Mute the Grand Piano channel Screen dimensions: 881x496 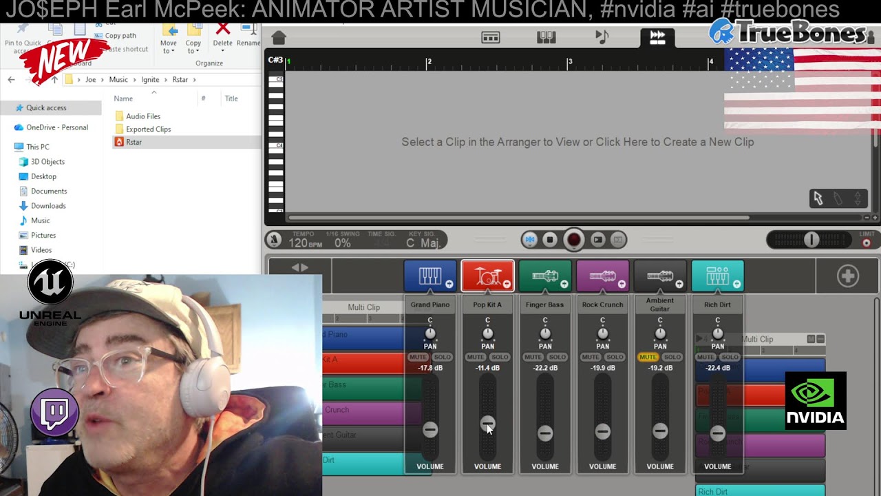pos(418,357)
